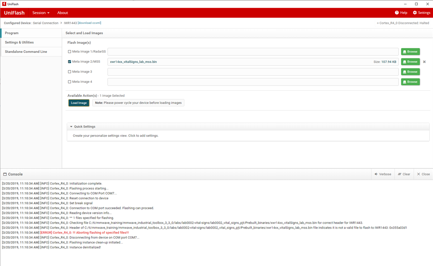Open the Session dropdown menu
The height and width of the screenshot is (266, 433).
[x=41, y=13]
